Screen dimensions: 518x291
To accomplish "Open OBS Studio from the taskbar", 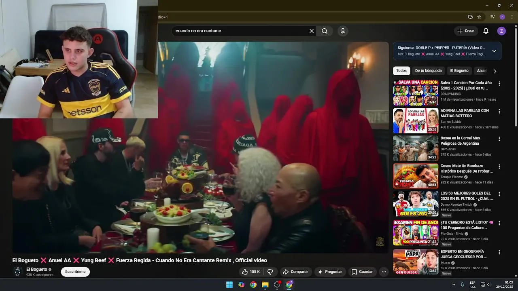I will (x=277, y=285).
